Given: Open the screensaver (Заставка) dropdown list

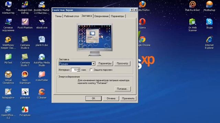Looking at the screenshot, I should point(93,64).
